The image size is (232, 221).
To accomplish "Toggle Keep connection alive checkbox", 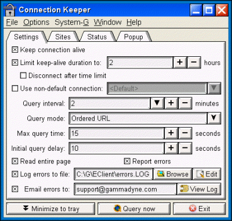I will pyautogui.click(x=14, y=50).
